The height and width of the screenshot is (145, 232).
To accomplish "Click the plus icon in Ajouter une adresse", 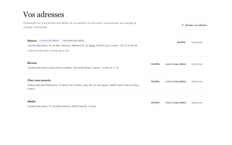I will click(183, 25).
